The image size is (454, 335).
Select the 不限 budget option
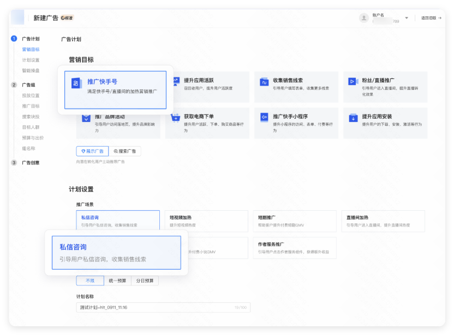point(89,281)
